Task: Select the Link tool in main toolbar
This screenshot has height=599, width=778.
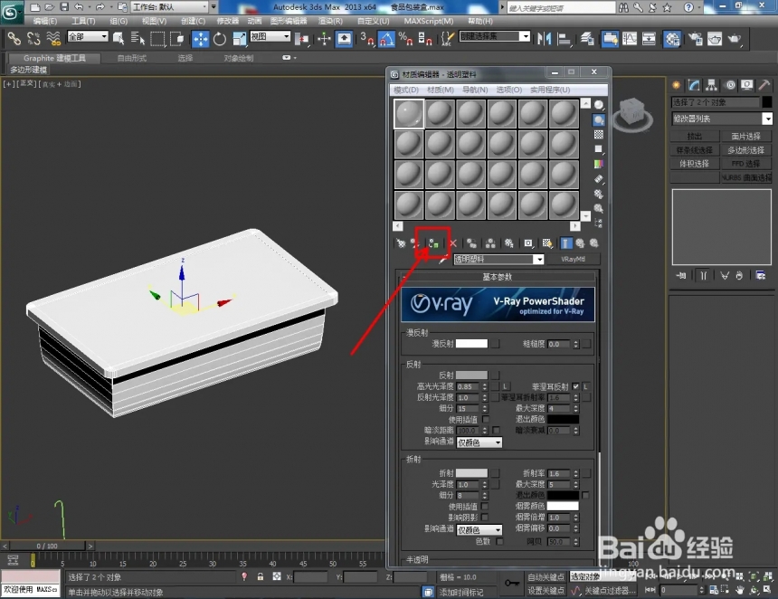Action: click(x=14, y=38)
